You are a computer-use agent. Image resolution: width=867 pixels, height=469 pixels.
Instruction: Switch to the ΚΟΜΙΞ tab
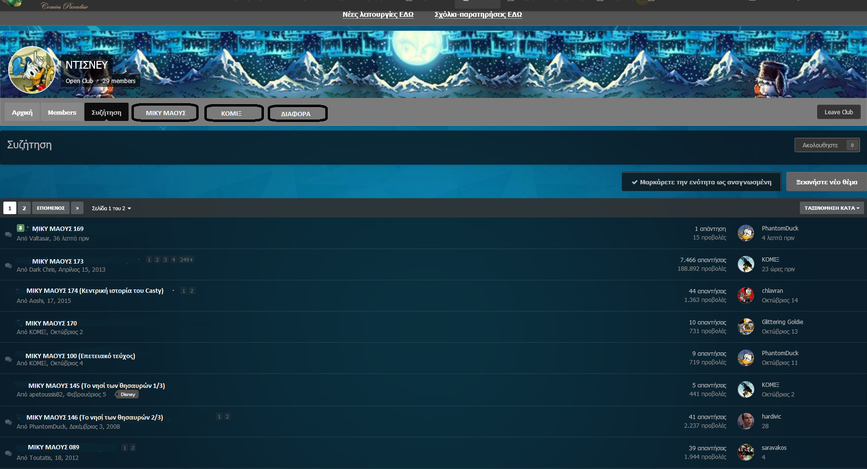click(234, 114)
